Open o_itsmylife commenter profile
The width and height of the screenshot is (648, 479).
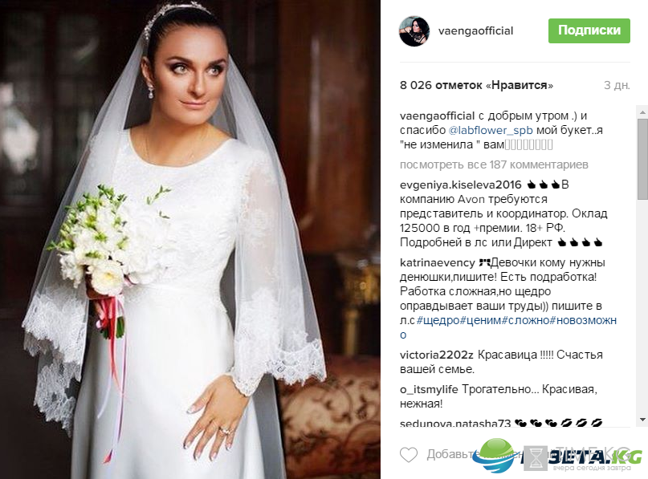pos(429,389)
